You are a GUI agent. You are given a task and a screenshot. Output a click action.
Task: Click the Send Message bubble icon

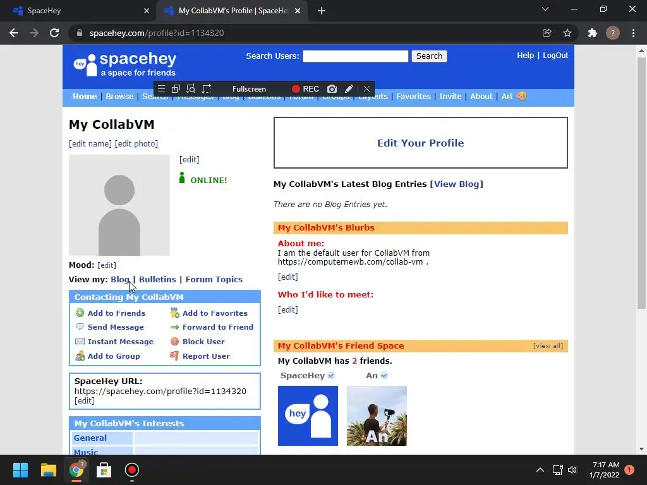[x=80, y=326]
